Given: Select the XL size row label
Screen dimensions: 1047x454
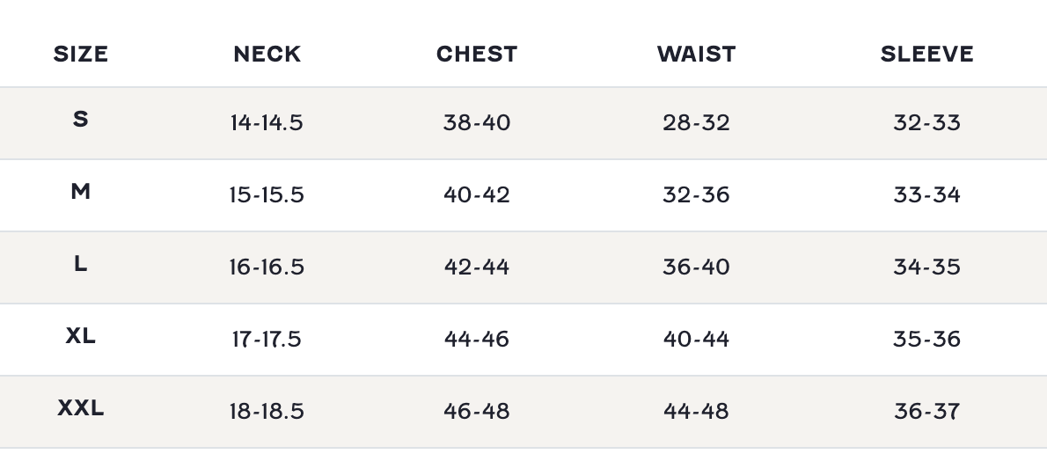Looking at the screenshot, I should tap(80, 335).
